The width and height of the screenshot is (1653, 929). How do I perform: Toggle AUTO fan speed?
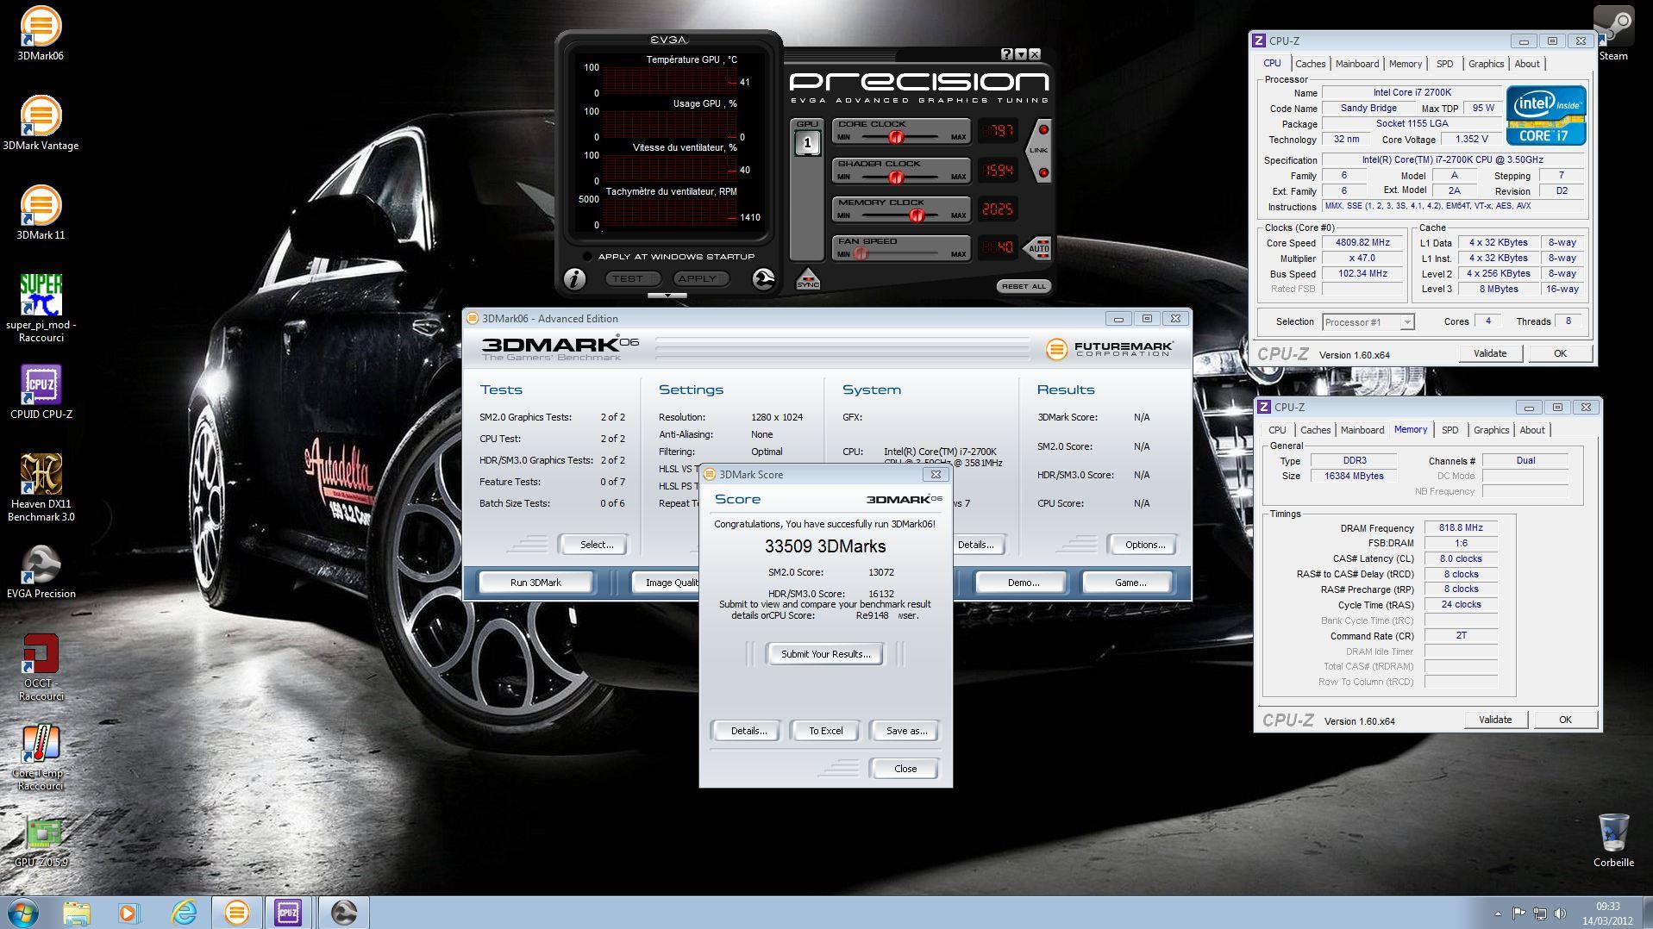click(x=1039, y=248)
